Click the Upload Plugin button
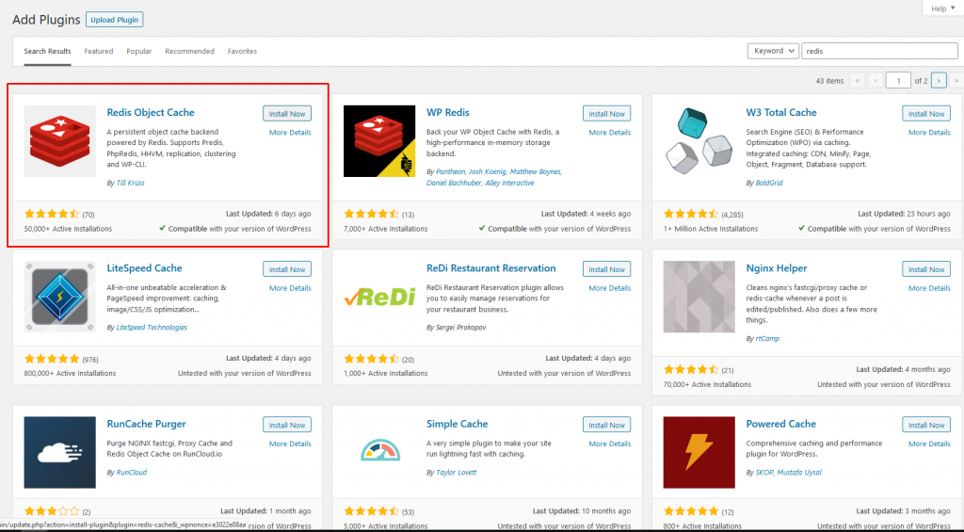964x532 pixels. coord(114,20)
